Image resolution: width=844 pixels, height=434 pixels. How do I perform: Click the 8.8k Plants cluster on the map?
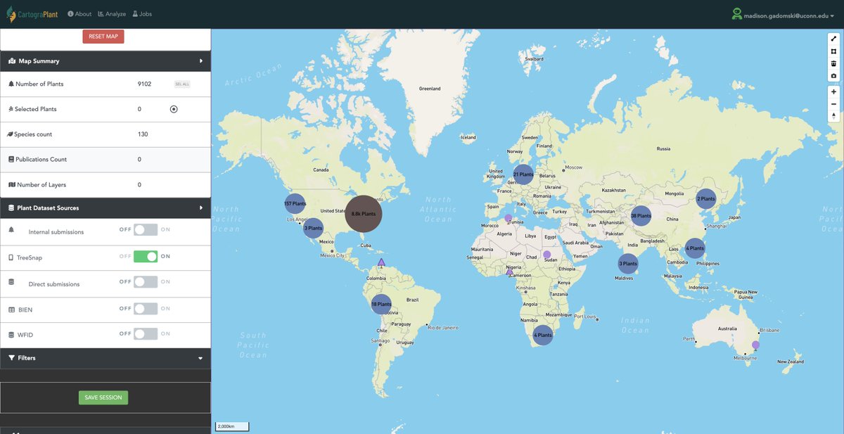click(x=363, y=212)
